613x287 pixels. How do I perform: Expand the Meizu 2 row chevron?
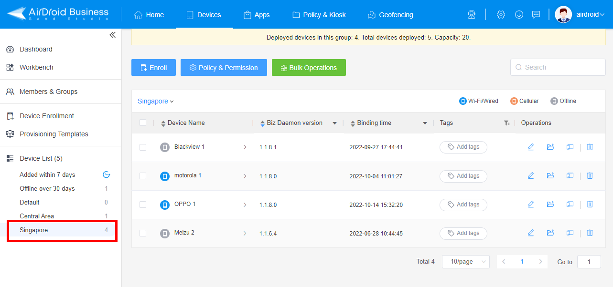(245, 234)
